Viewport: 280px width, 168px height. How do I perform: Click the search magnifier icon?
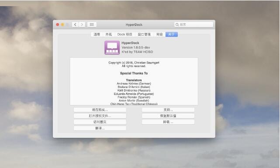pos(177,24)
